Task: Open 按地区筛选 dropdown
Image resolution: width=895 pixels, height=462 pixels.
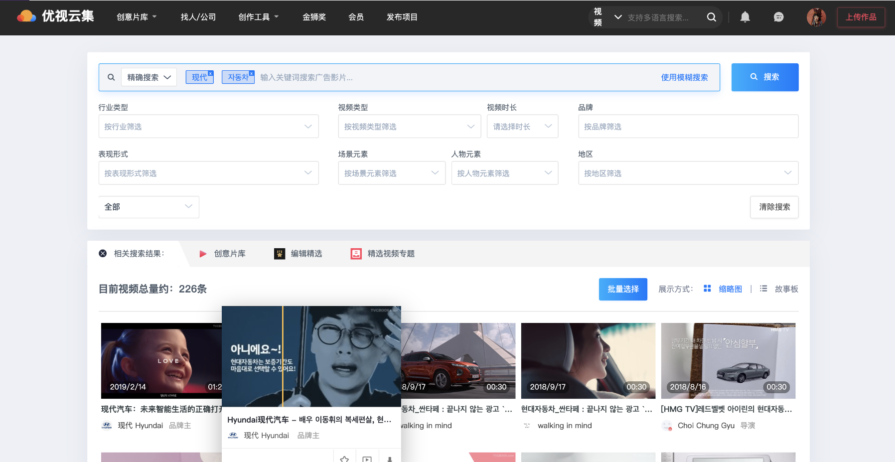Action: tap(688, 173)
